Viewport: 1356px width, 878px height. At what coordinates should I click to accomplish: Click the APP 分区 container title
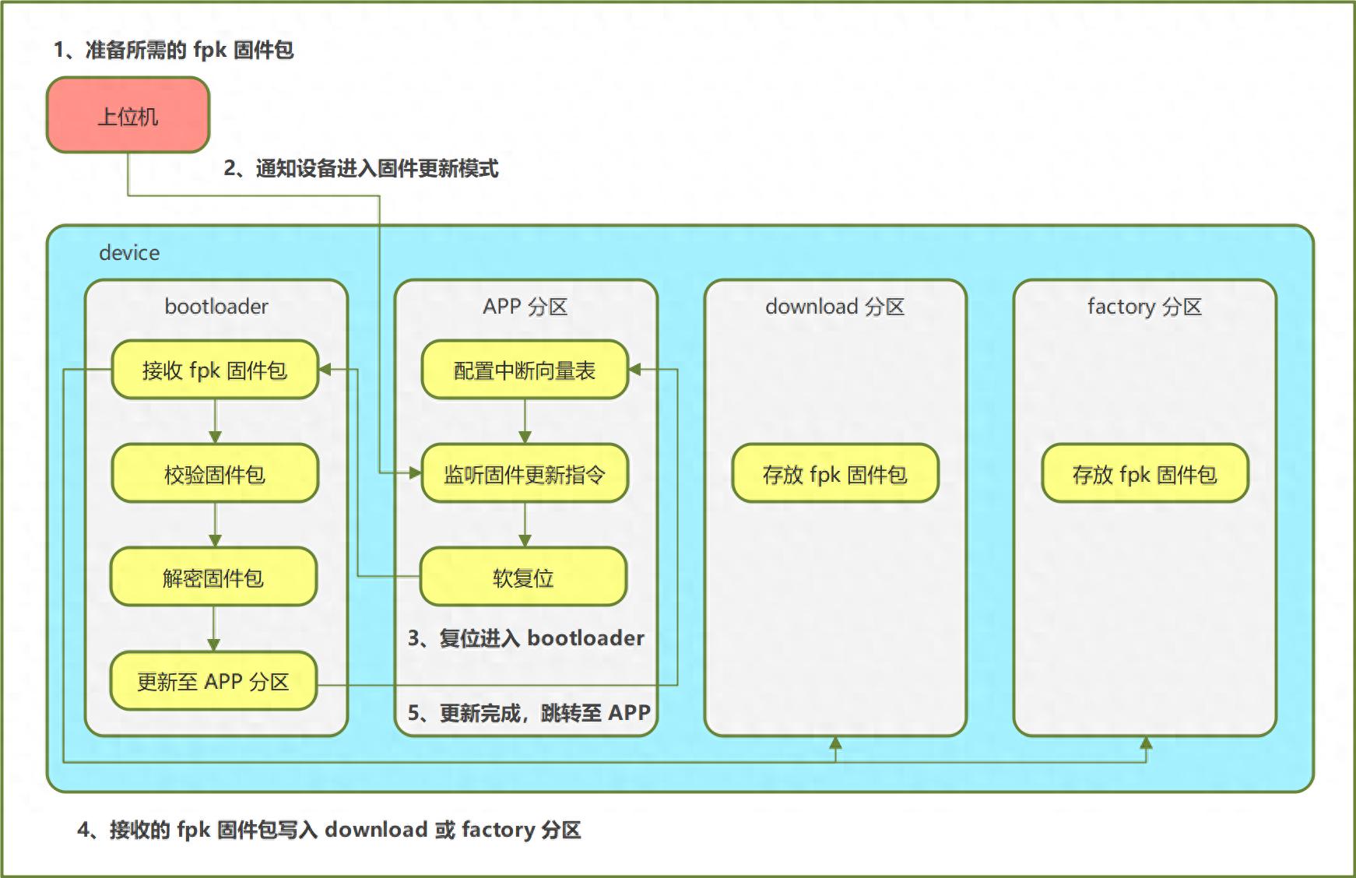525,307
